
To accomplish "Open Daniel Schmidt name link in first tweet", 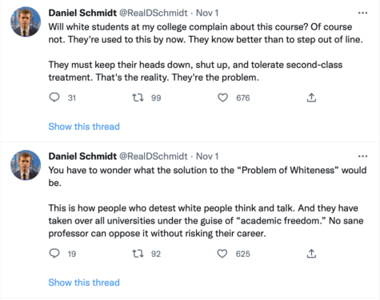I will [x=82, y=13].
